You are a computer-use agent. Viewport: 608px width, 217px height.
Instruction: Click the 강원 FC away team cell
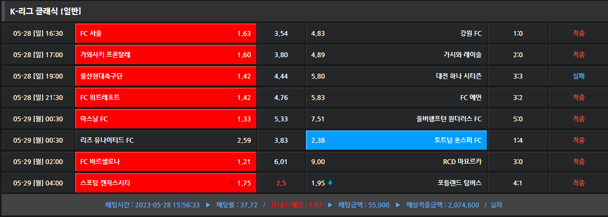coord(396,33)
